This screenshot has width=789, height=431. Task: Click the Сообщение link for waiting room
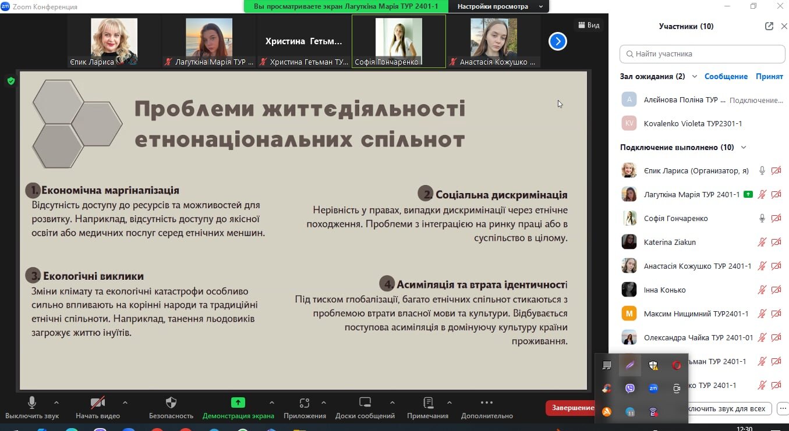click(726, 77)
